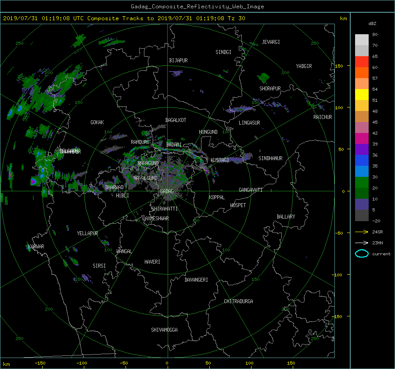Click the GANGAVATI place label
This screenshot has width=395, height=369.
(x=251, y=190)
